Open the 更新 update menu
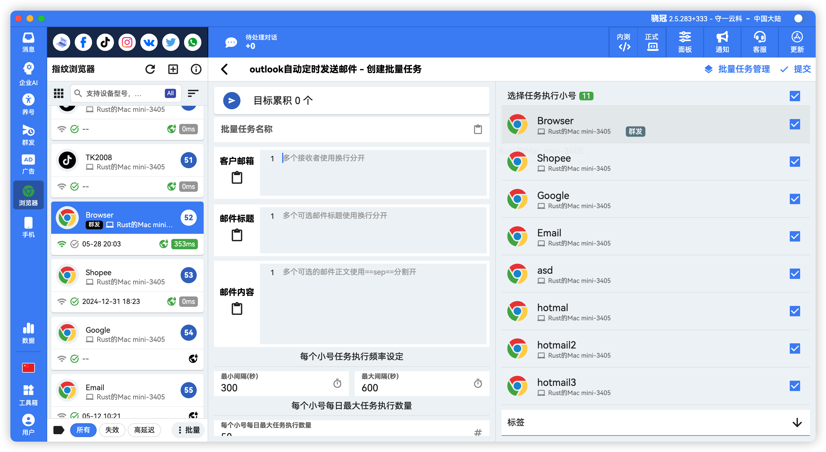 coord(797,42)
